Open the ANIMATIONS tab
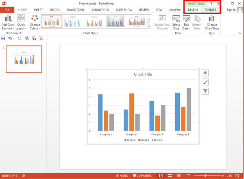This screenshot has height=179, width=244. [100, 10]
